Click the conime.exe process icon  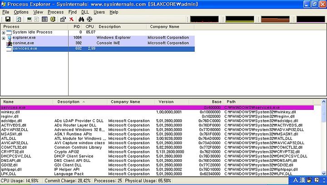coord(9,44)
